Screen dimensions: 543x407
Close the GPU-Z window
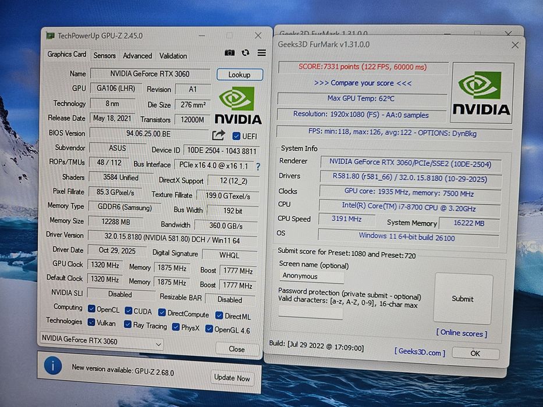(258, 35)
